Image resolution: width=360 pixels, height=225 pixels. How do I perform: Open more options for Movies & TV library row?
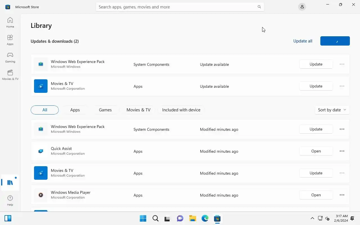click(x=342, y=173)
